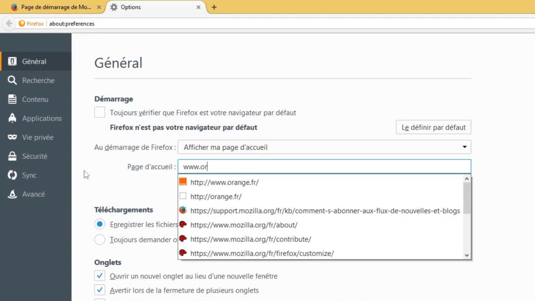This screenshot has width=535, height=301.
Task: Expand the Au démarrage de Firefox dropdown
Action: (324, 147)
